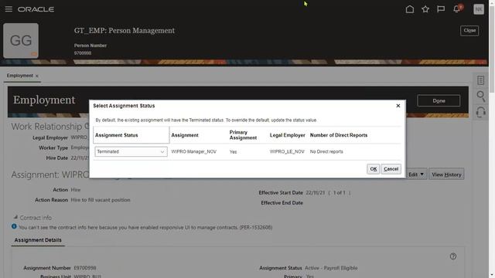Viewport: 495px width, 278px height.
Task: Open the search magnifier side icon
Action: click(480, 96)
